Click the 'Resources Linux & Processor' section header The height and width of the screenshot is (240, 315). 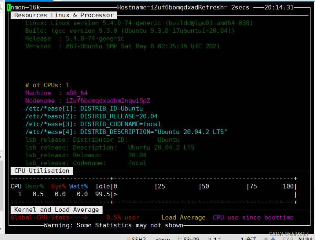64,15
